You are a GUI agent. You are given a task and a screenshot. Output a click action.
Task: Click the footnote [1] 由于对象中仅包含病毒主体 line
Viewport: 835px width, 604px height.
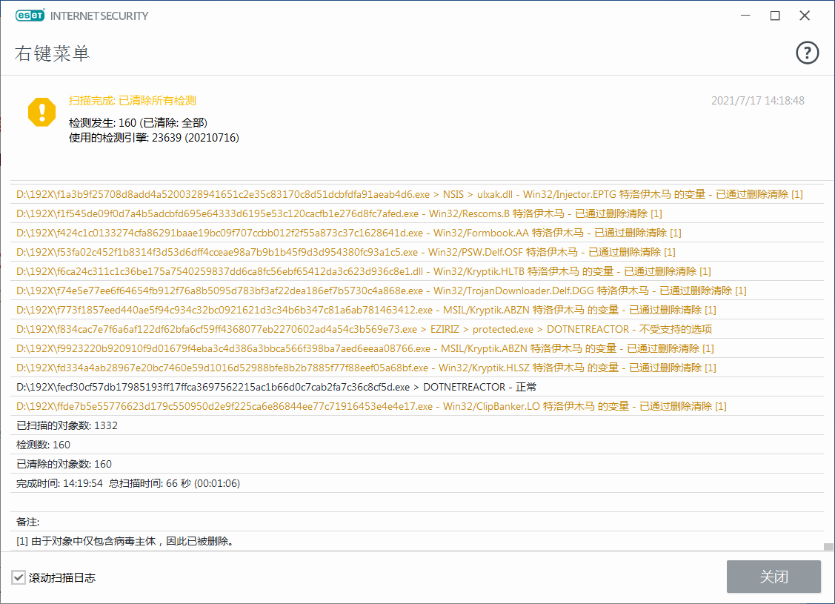pos(417,541)
